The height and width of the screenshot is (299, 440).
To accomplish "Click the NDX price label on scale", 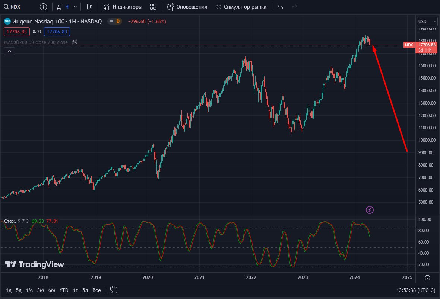I will click(x=409, y=45).
